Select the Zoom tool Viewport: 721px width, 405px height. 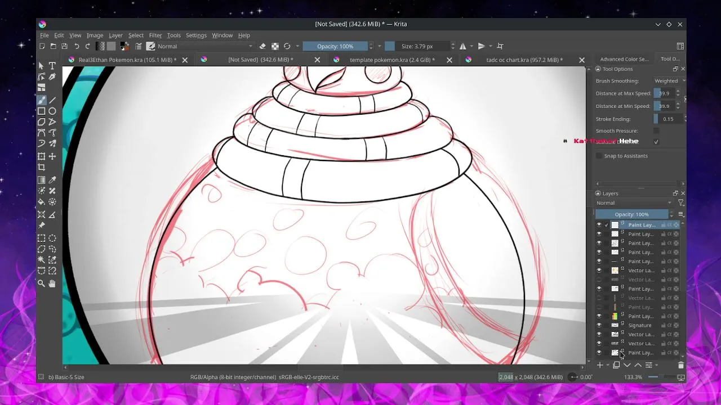tap(42, 283)
